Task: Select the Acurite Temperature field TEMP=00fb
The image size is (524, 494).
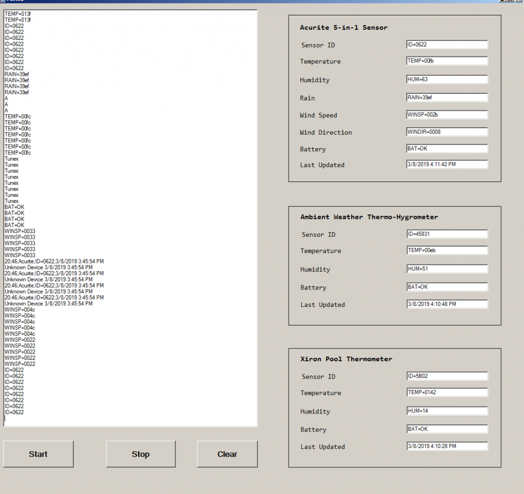Action: click(447, 61)
